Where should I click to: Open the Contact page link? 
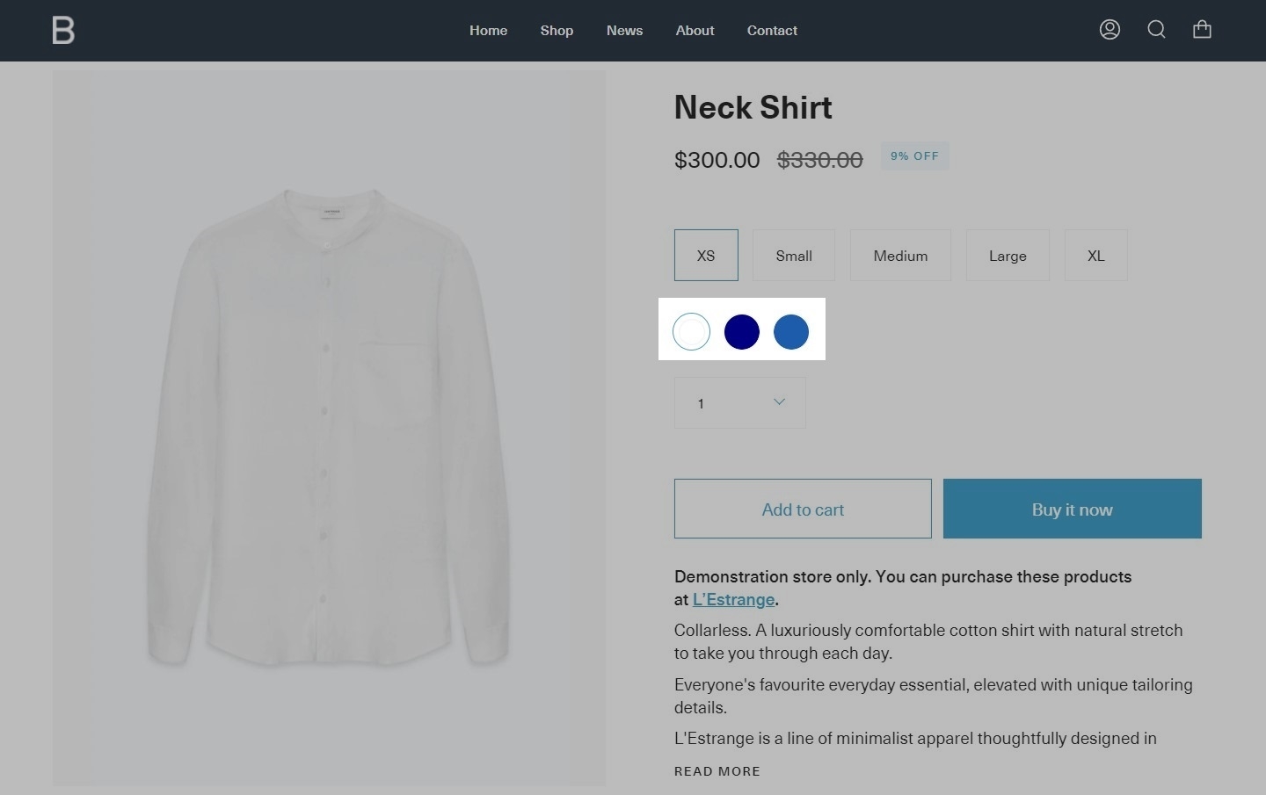coord(772,31)
